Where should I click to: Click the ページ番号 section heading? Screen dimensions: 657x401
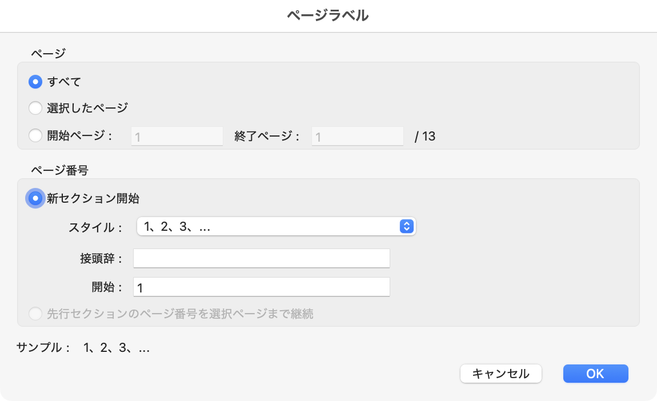coord(59,170)
